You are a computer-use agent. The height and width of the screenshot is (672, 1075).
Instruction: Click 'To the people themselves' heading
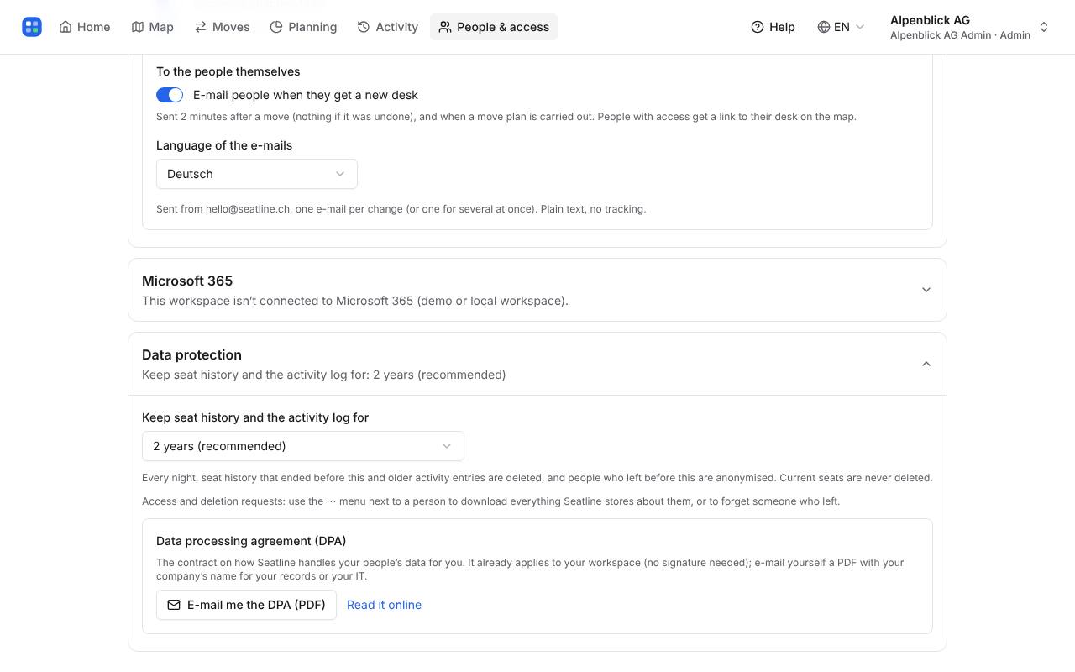228,71
